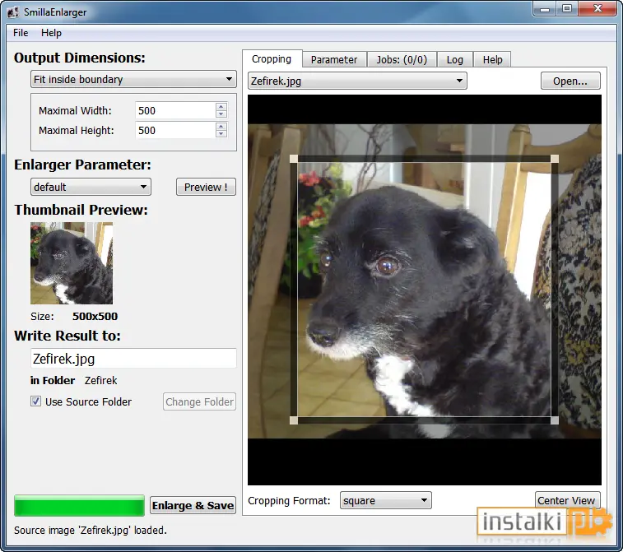The image size is (623, 552).
Task: Click the SmillaEnlarger title bar icon
Action: point(12,12)
